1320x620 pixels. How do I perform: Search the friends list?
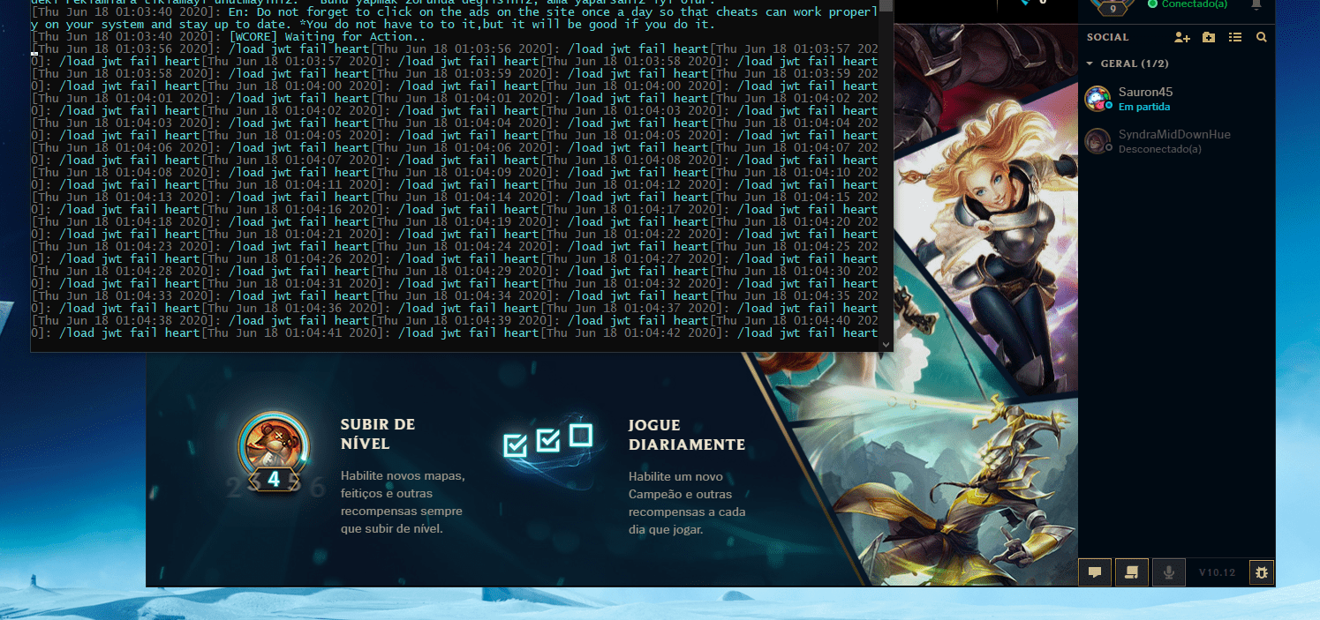[1261, 37]
